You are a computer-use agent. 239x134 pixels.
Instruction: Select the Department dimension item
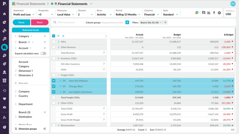pos(26,104)
